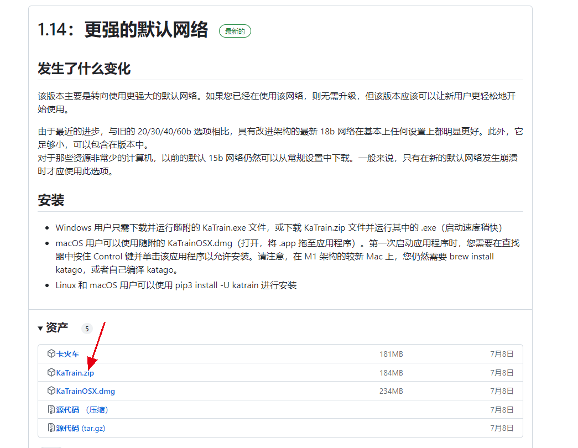Download the KaTrain.zip asset
Image resolution: width=578 pixels, height=448 pixels.
pos(75,373)
